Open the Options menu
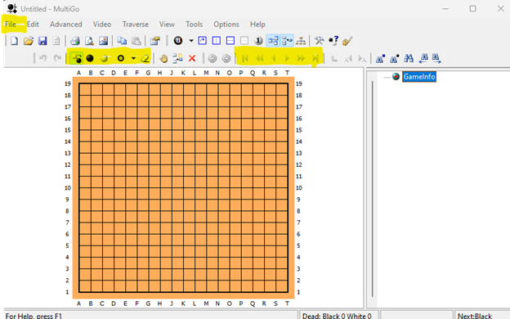Viewport: 510px width, 319px height. (226, 25)
